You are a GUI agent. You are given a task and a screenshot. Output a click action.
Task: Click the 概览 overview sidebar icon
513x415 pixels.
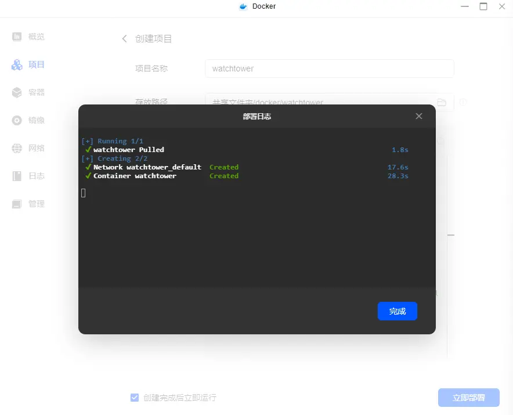[x=17, y=37]
